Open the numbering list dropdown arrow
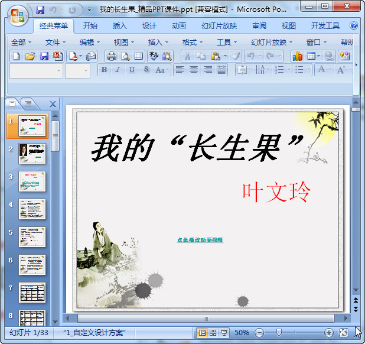 coord(289,70)
